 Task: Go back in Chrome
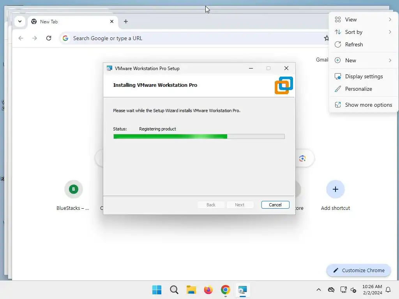tap(21, 38)
